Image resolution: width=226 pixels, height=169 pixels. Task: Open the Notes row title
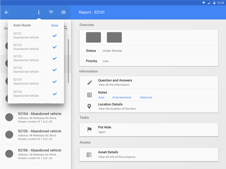tap(103, 92)
